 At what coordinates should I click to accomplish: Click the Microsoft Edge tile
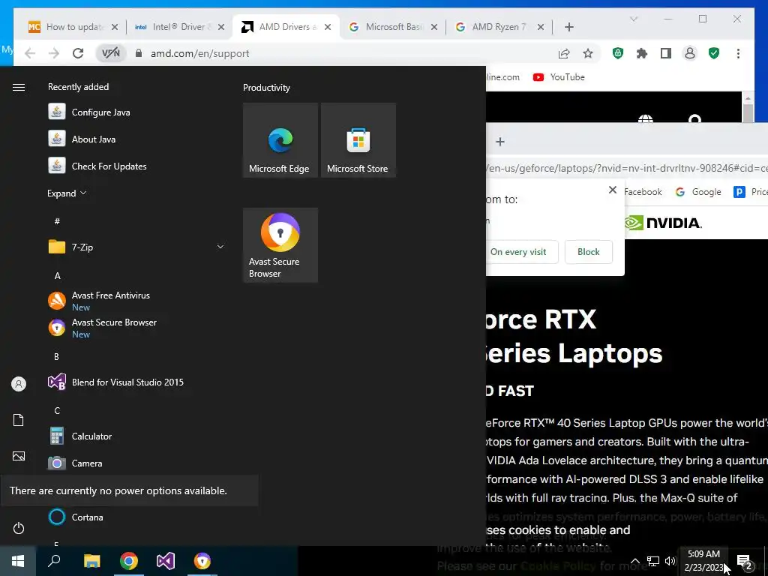[x=280, y=140]
